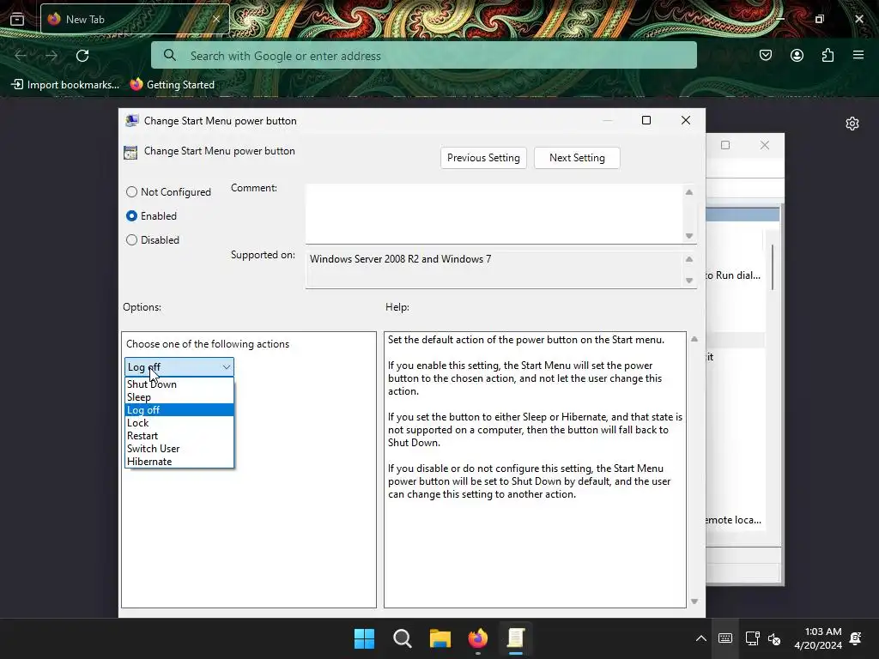Click the New Tab page settings gear

tap(852, 124)
